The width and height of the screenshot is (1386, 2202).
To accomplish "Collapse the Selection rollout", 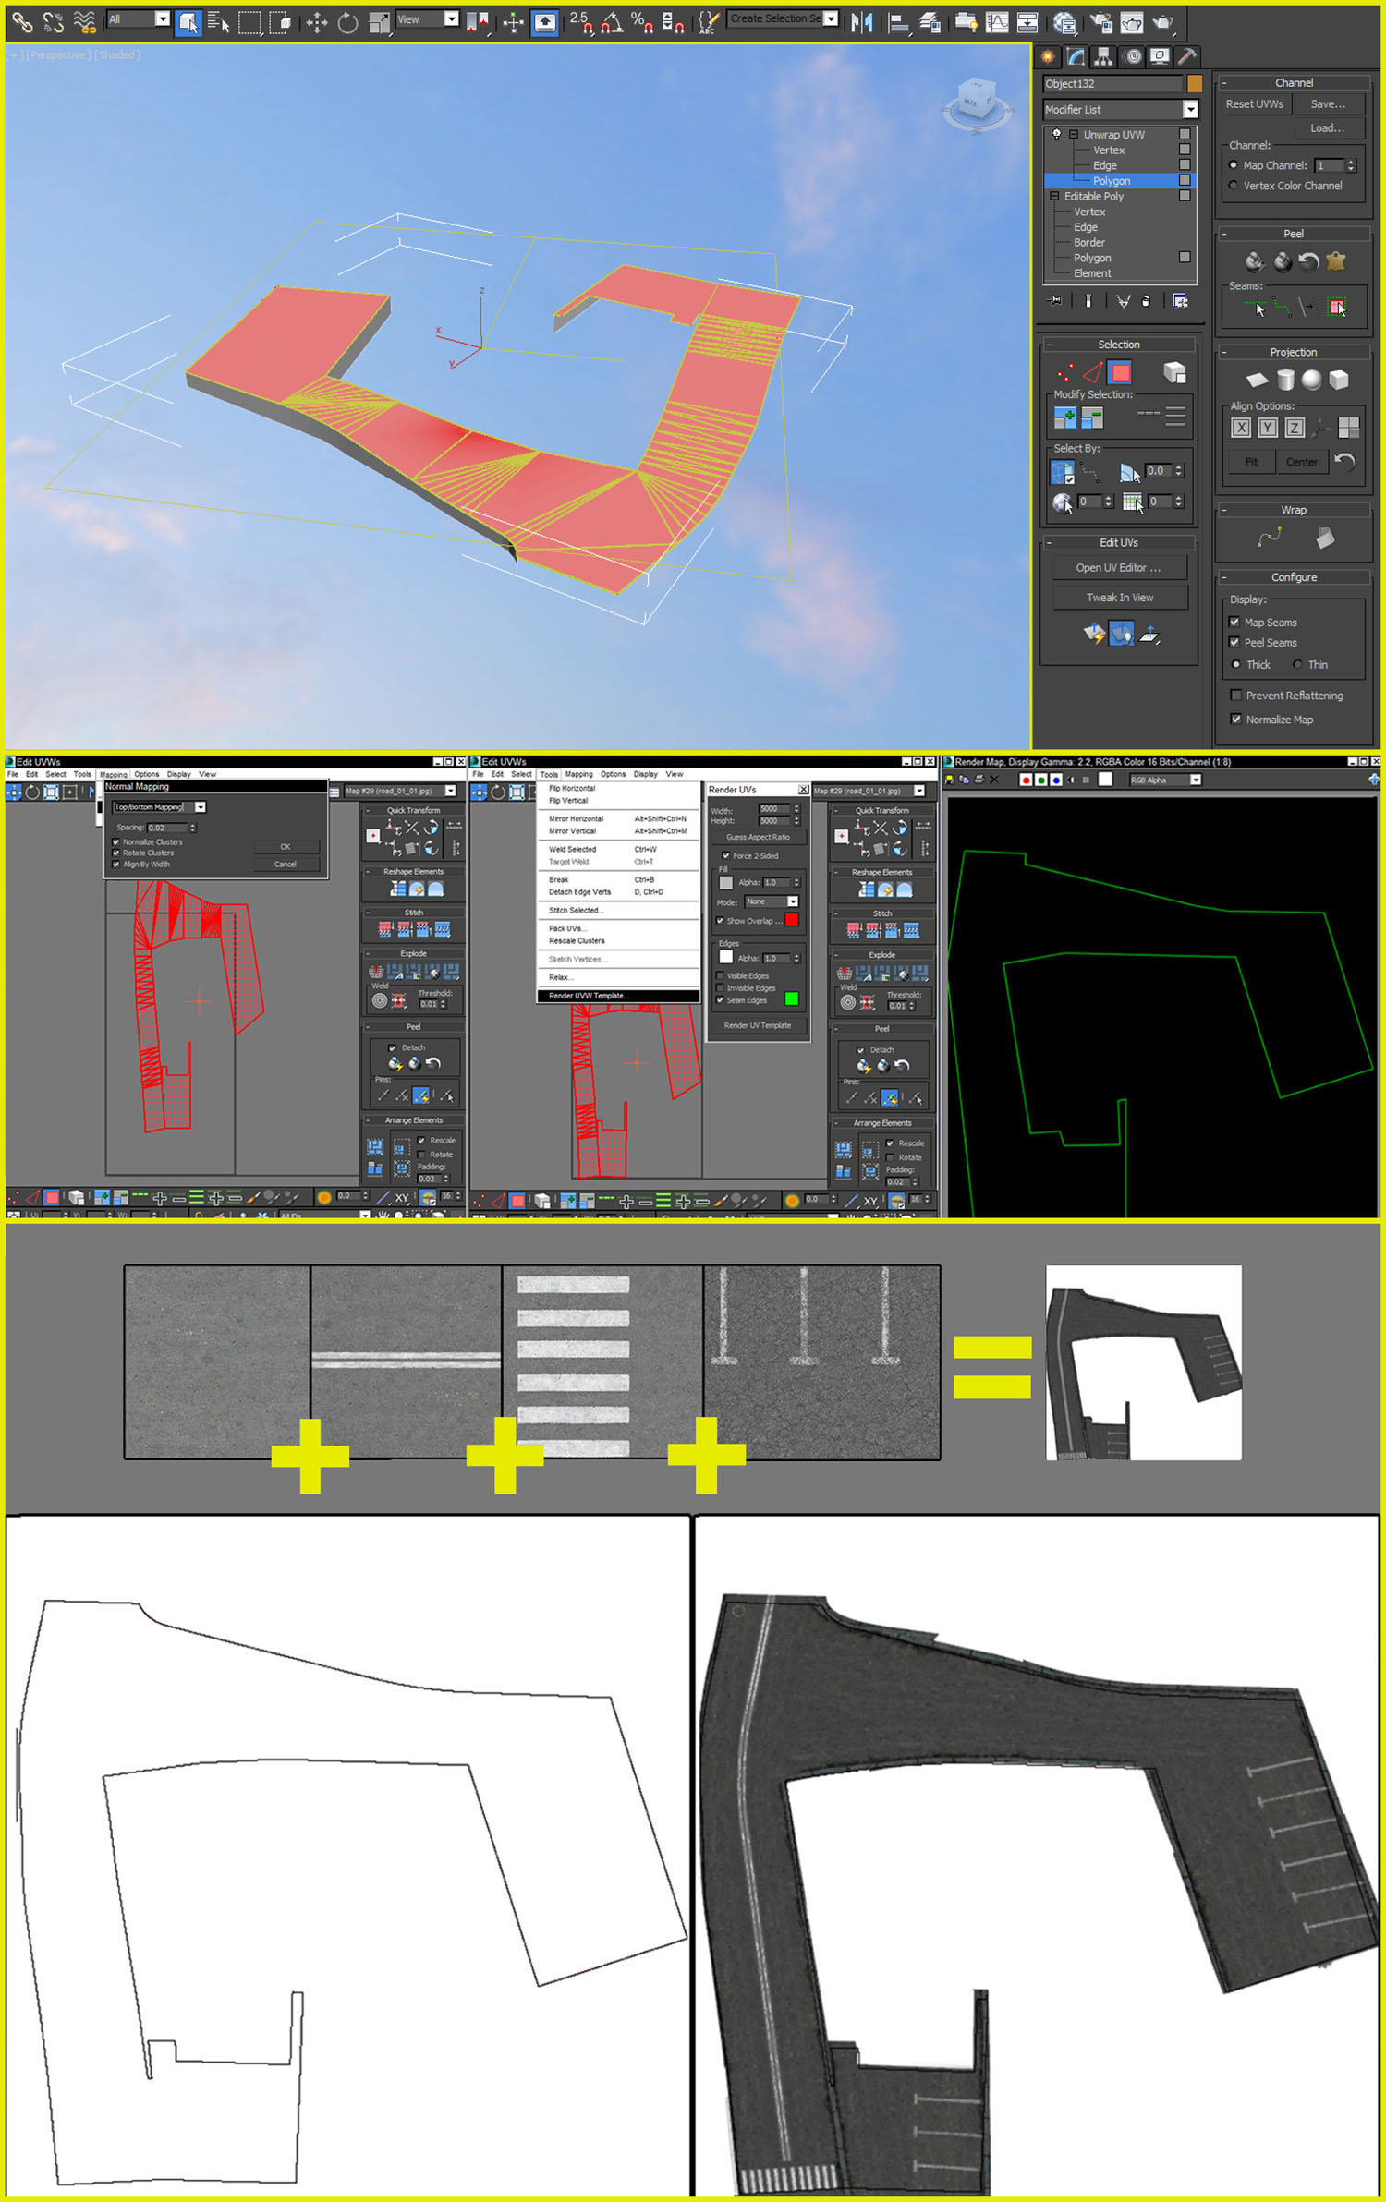I will tap(1049, 345).
